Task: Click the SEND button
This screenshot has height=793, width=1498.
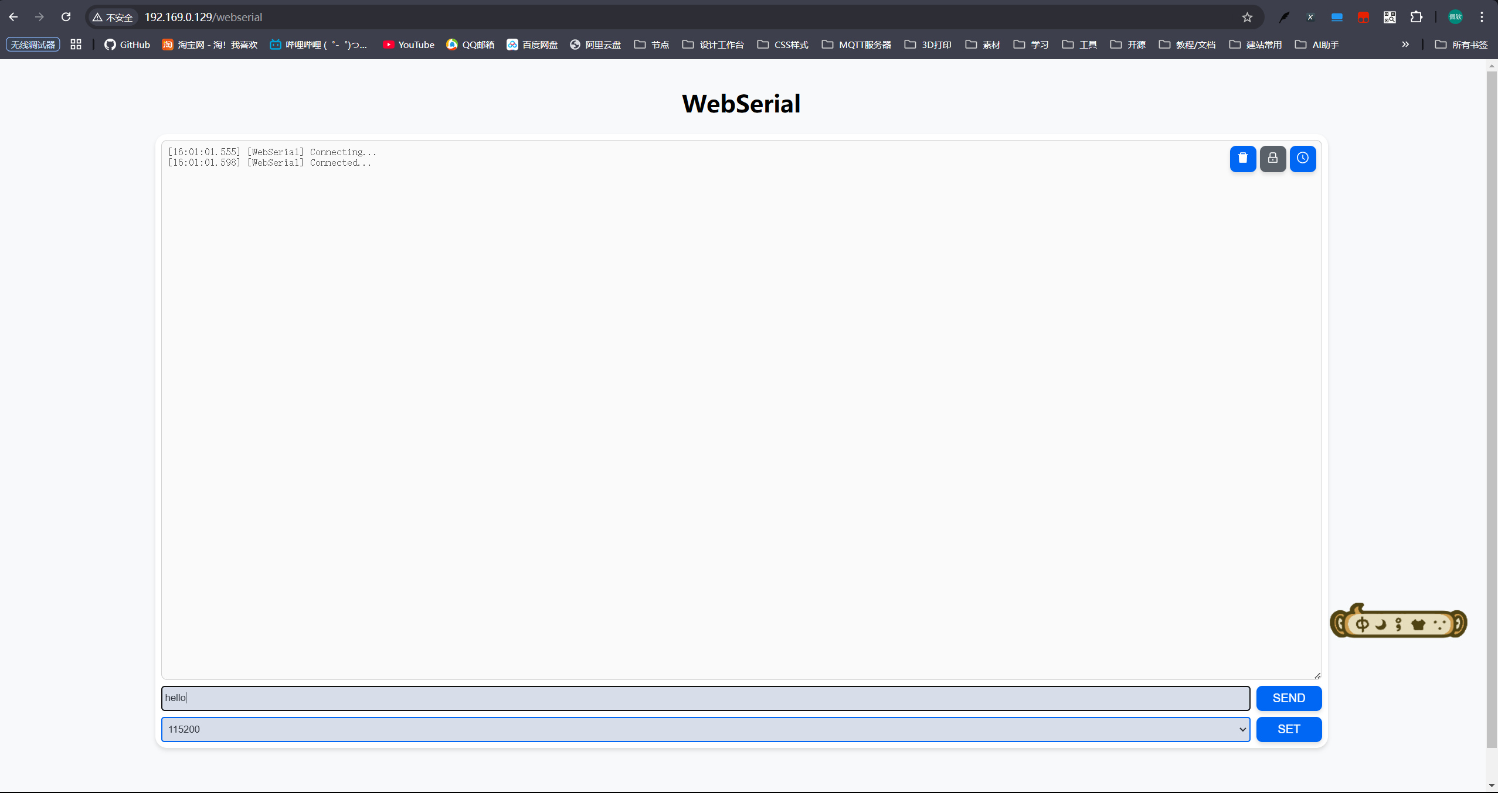Action: pyautogui.click(x=1288, y=698)
